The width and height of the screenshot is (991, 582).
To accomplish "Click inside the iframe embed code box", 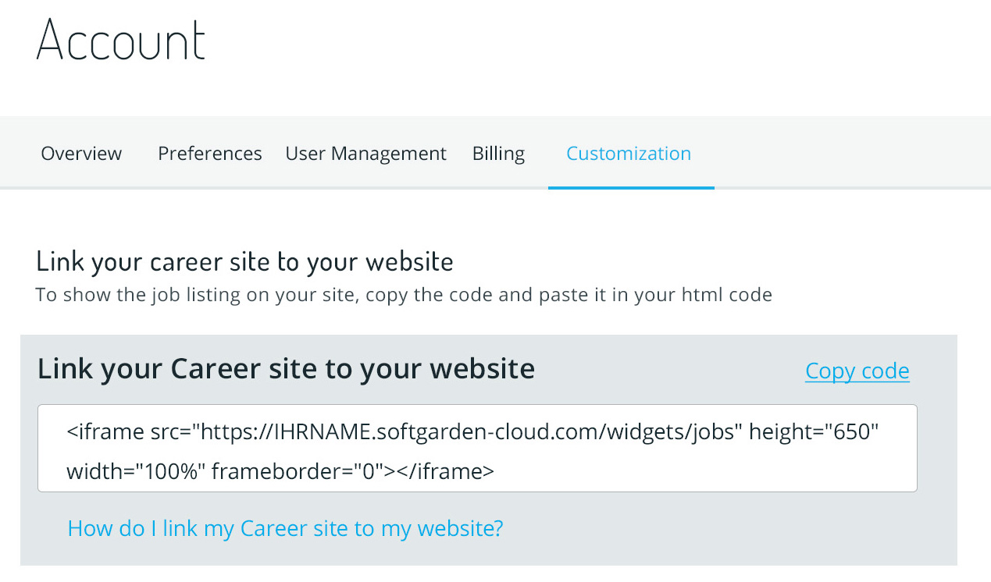I will [477, 448].
